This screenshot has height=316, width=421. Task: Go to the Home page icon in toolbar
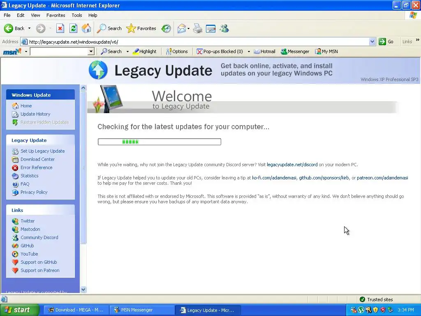click(x=86, y=28)
